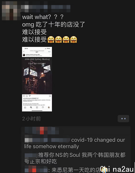Image resolution: width=135 pixels, height=173 pixels.
Task: Open the two-dot like/comment menu button
Action: [123, 119]
